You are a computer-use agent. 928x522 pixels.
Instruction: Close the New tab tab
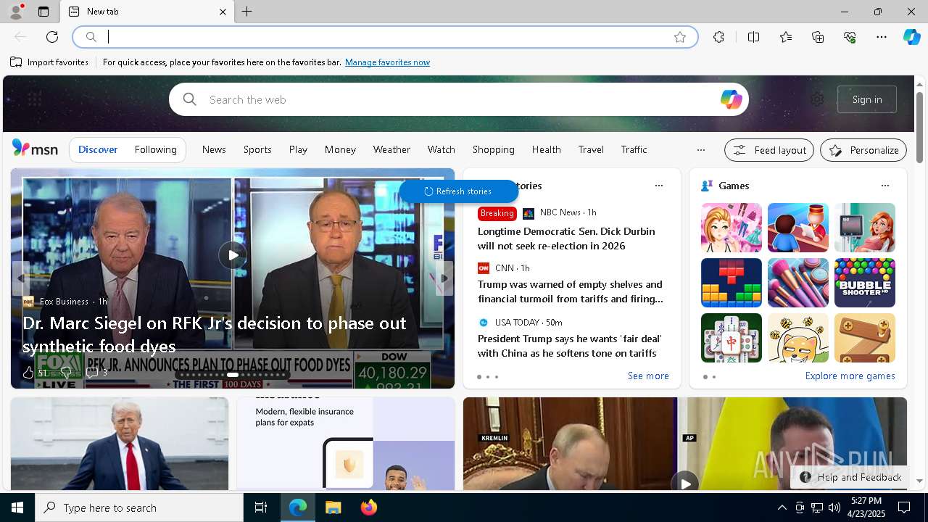pos(223,12)
